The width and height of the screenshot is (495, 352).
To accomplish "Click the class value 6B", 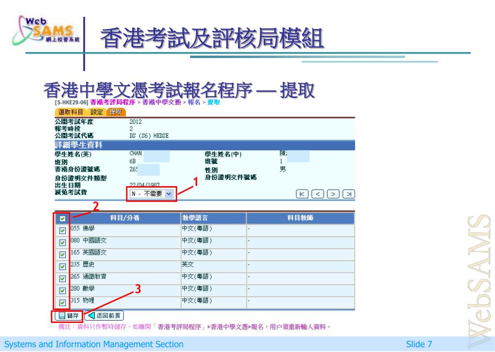I will pos(133,161).
